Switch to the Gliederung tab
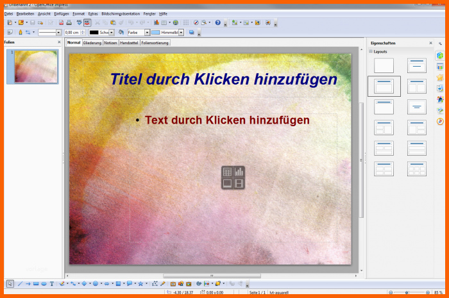 tap(92, 43)
